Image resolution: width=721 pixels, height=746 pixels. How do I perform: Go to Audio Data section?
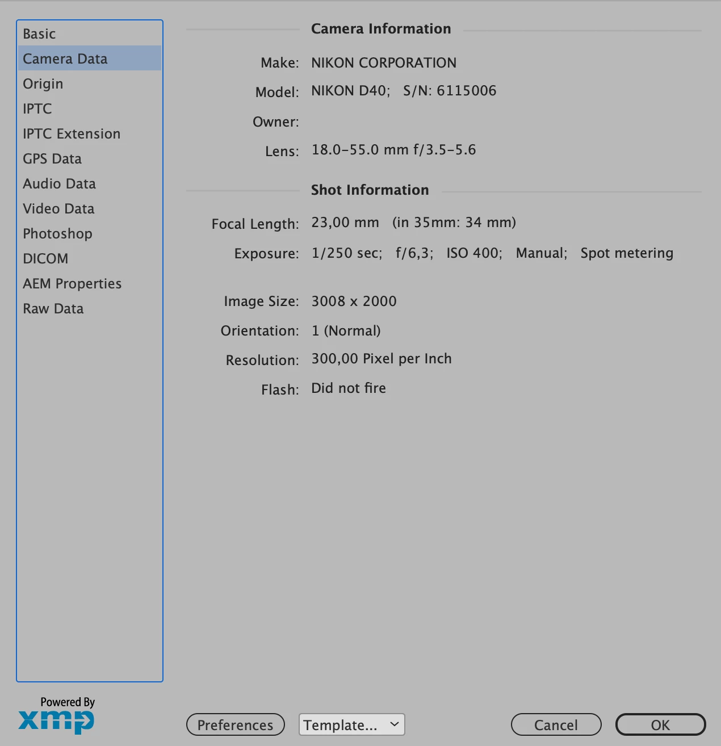[90, 183]
